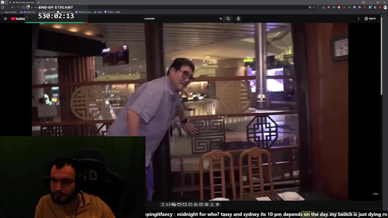Open the reader view icon in address bar

pos(310,7)
